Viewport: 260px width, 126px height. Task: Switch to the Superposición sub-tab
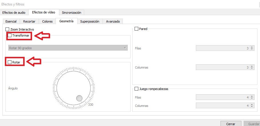coord(90,21)
